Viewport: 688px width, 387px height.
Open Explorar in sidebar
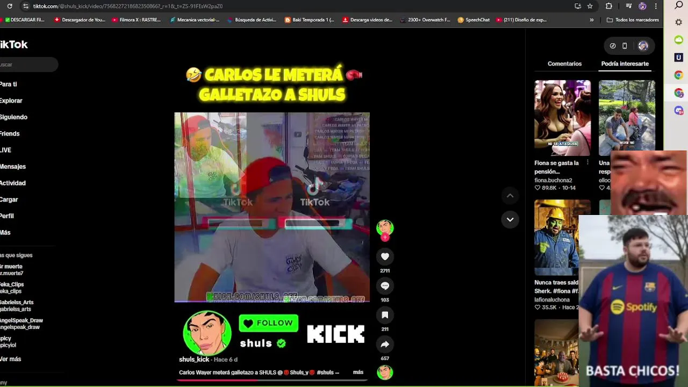tap(11, 101)
